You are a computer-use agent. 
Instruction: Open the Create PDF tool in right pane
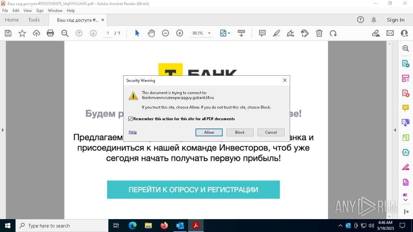406,93
